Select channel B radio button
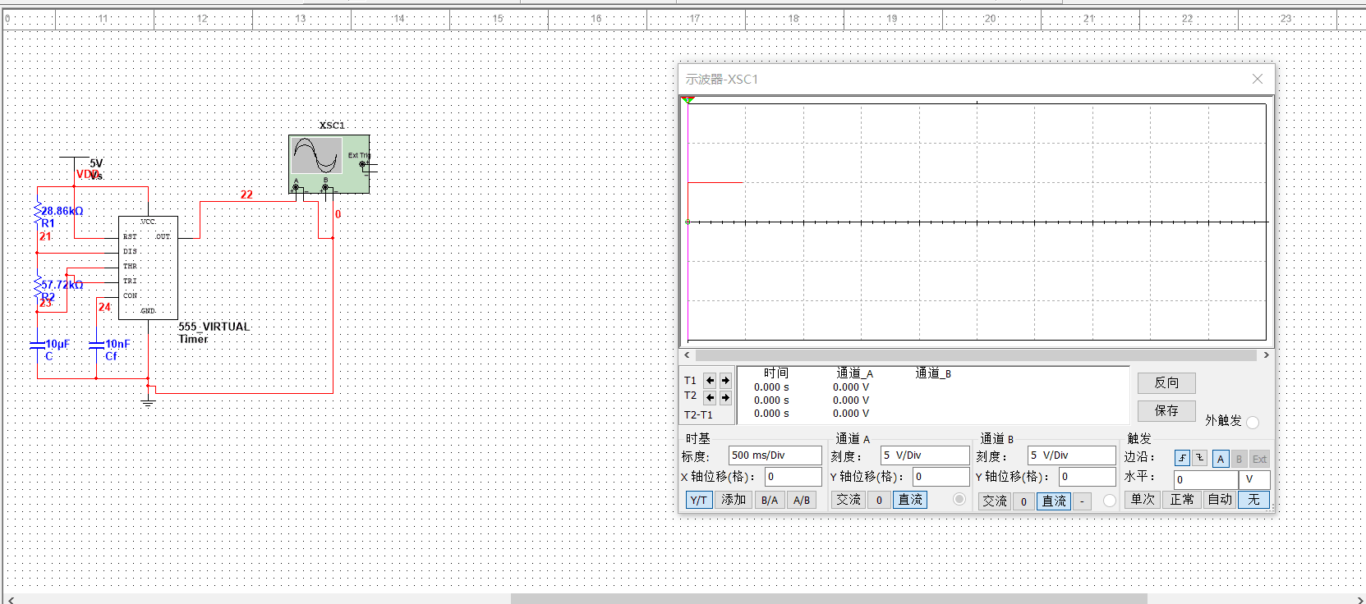The image size is (1366, 604). click(x=1110, y=501)
